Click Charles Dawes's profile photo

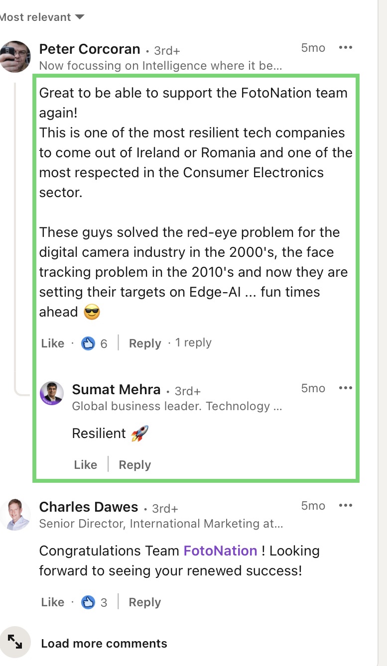[x=15, y=514]
